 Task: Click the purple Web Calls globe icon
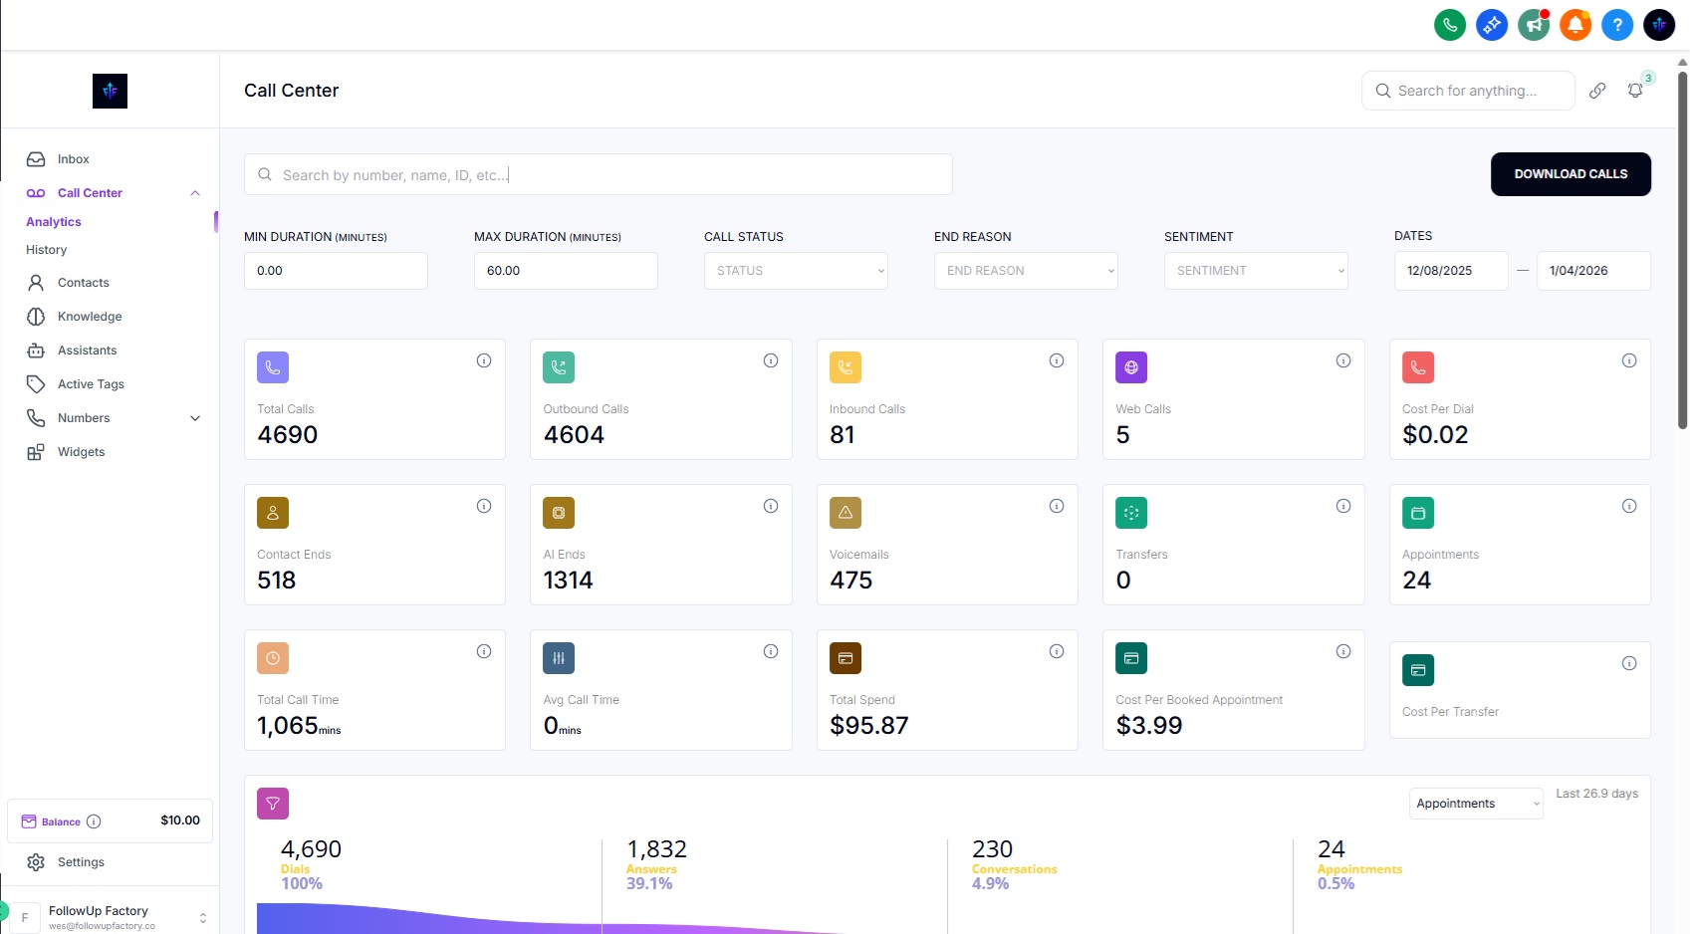tap(1131, 367)
